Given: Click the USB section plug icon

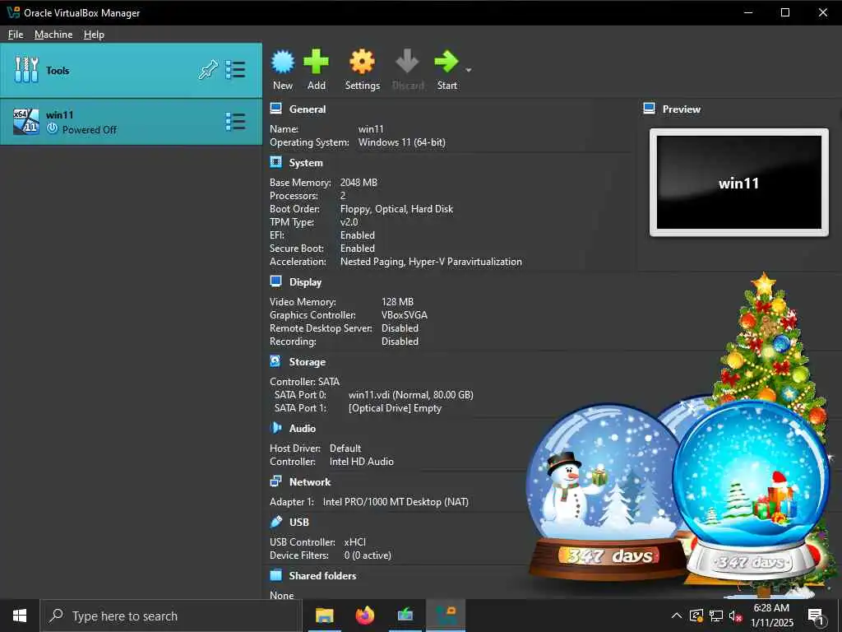Looking at the screenshot, I should [x=276, y=521].
